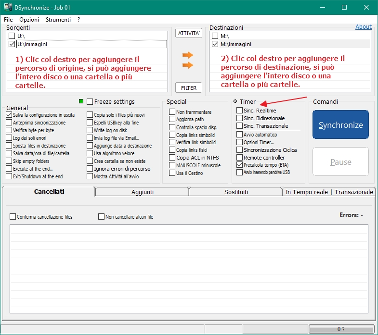This screenshot has height=335, width=378.
Task: Open the ? help menu
Action: pos(78,20)
